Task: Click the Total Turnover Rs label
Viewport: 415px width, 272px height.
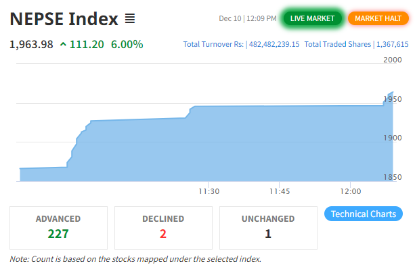Action: 213,45
